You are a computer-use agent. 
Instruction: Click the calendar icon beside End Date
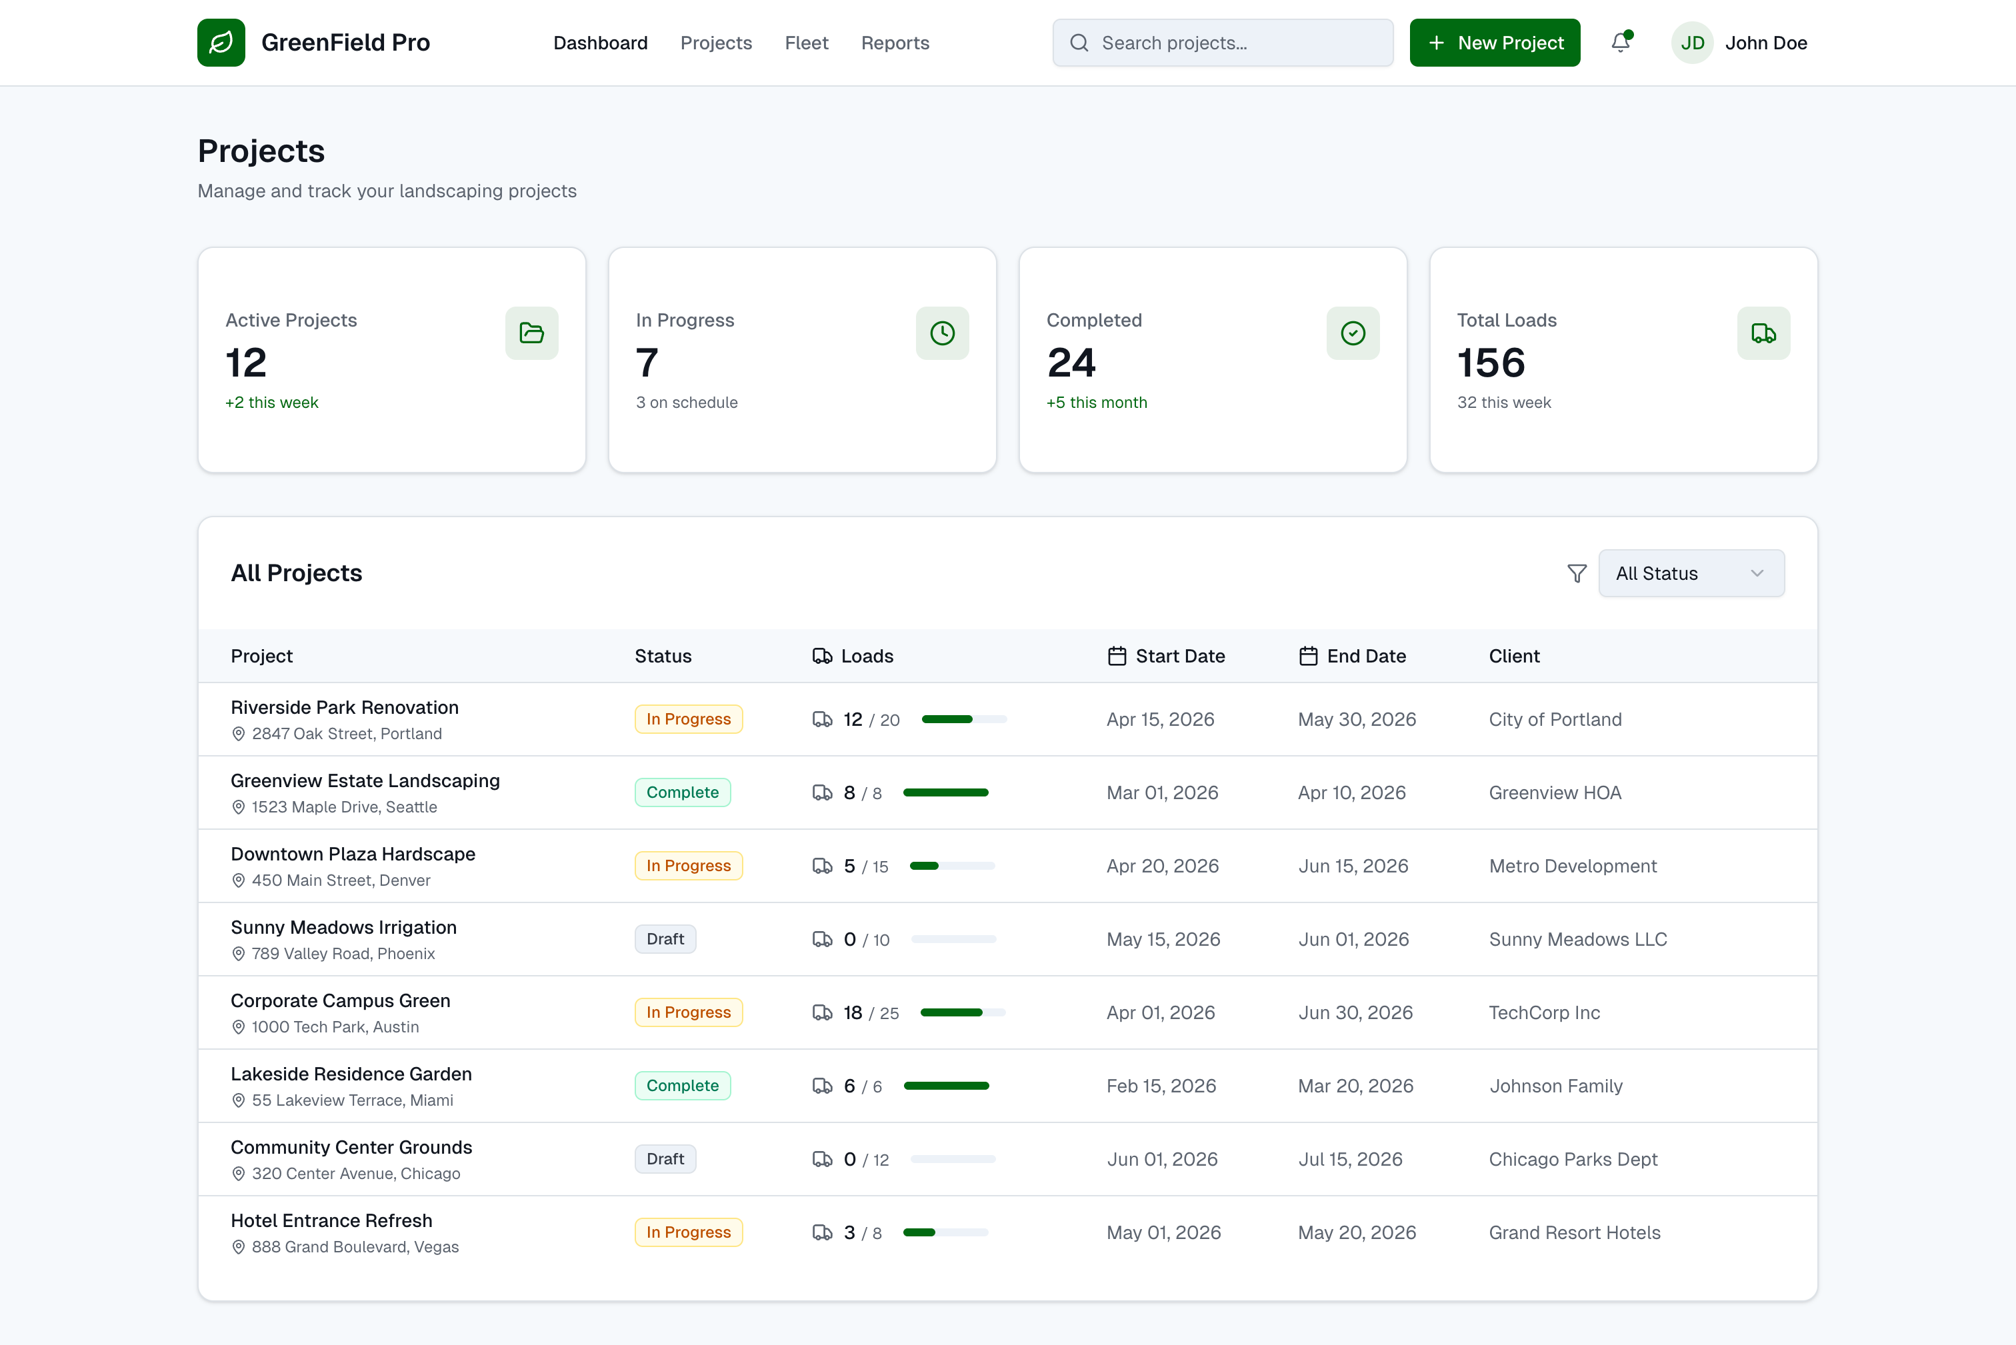coord(1308,657)
